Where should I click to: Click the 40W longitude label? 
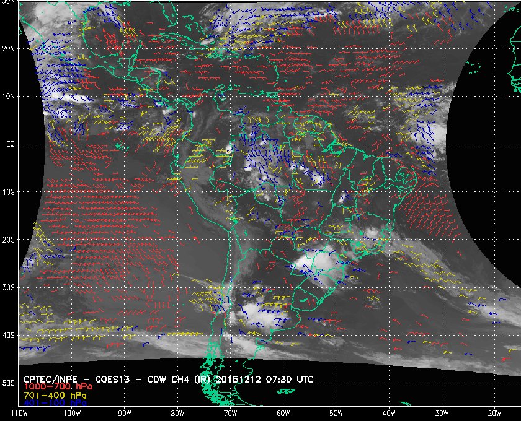click(x=389, y=414)
